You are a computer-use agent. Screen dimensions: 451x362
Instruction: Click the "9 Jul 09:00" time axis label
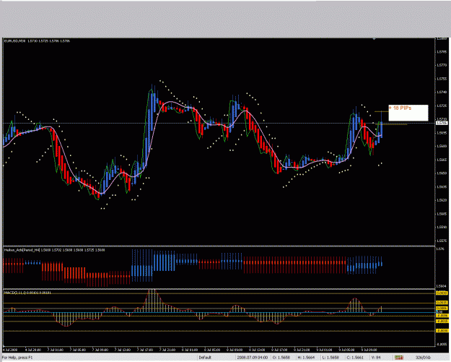pyautogui.click(x=369, y=350)
